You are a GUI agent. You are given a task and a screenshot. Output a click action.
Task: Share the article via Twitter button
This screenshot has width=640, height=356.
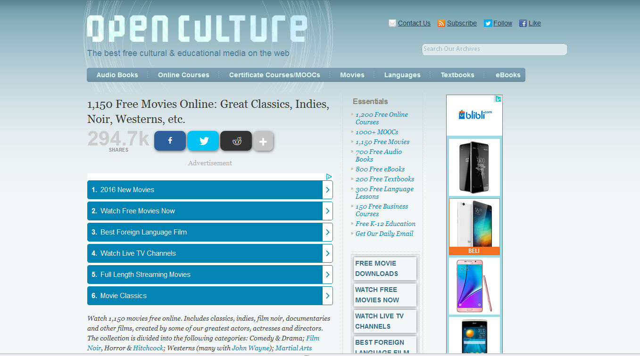coord(203,141)
